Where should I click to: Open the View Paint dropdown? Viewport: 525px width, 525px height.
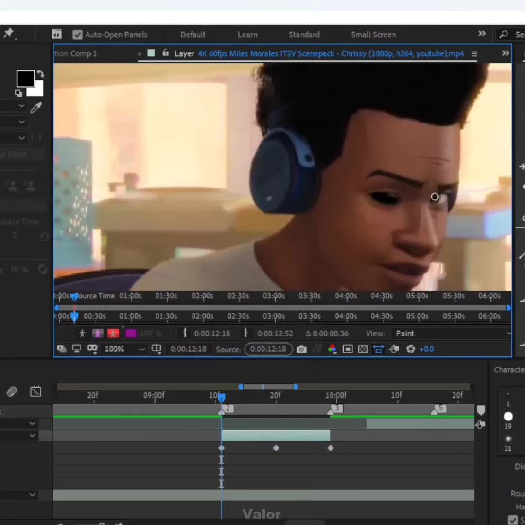tap(452, 333)
